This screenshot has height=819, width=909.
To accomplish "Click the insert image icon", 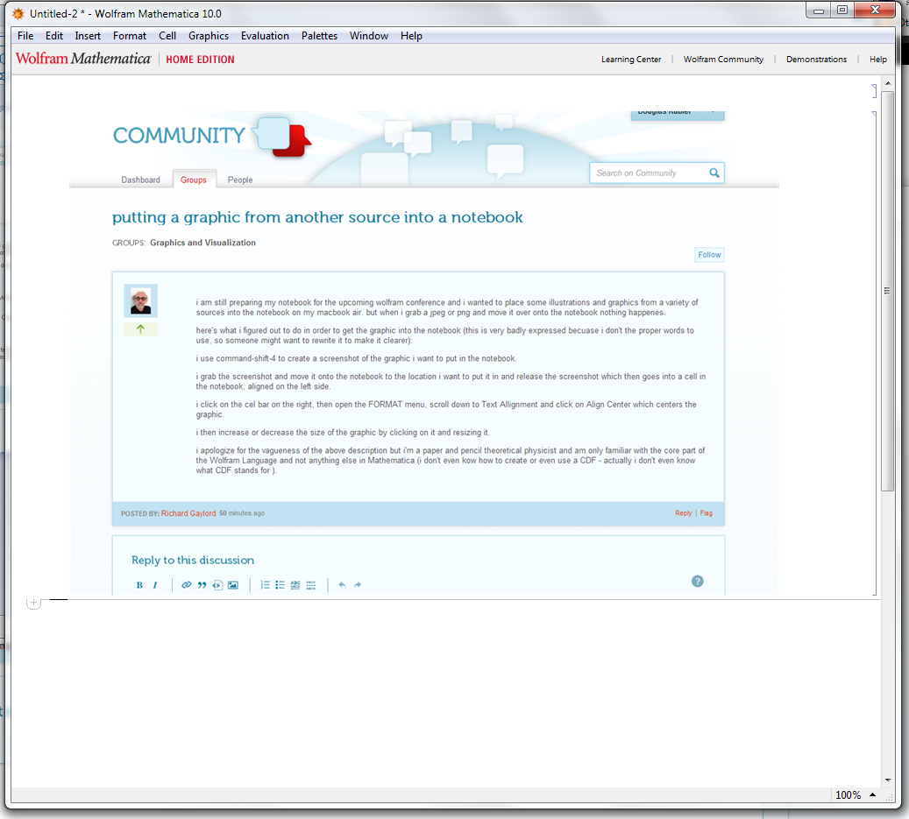I will pos(233,585).
